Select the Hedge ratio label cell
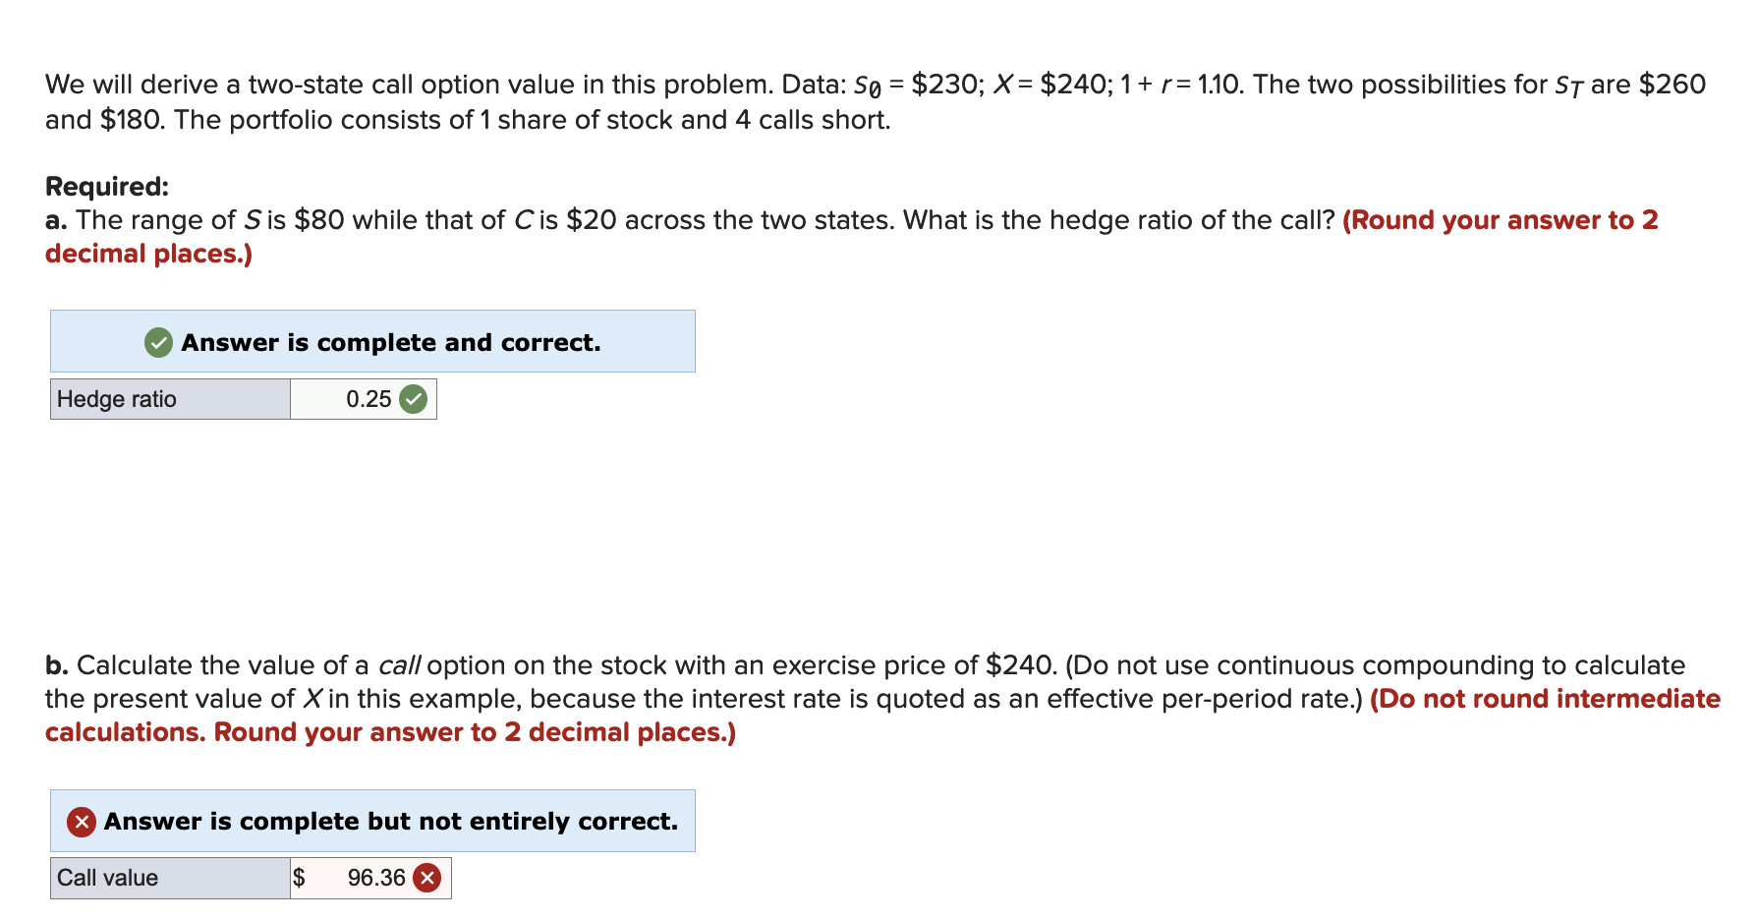 click(x=169, y=399)
